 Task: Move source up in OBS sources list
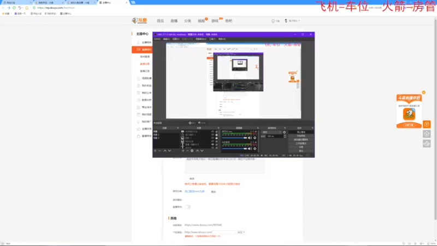pyautogui.click(x=197, y=151)
